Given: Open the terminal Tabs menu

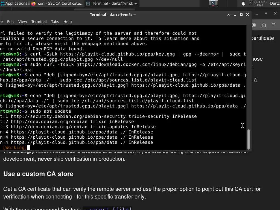Looking at the screenshot, I should (x=55, y=22).
